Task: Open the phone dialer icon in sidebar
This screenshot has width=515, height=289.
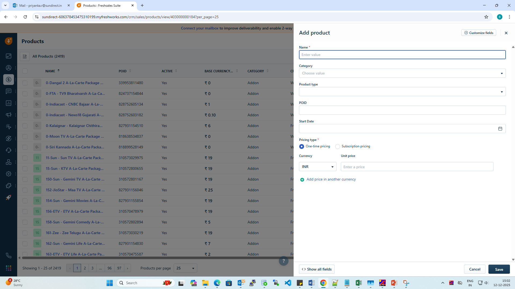Action: point(9,256)
